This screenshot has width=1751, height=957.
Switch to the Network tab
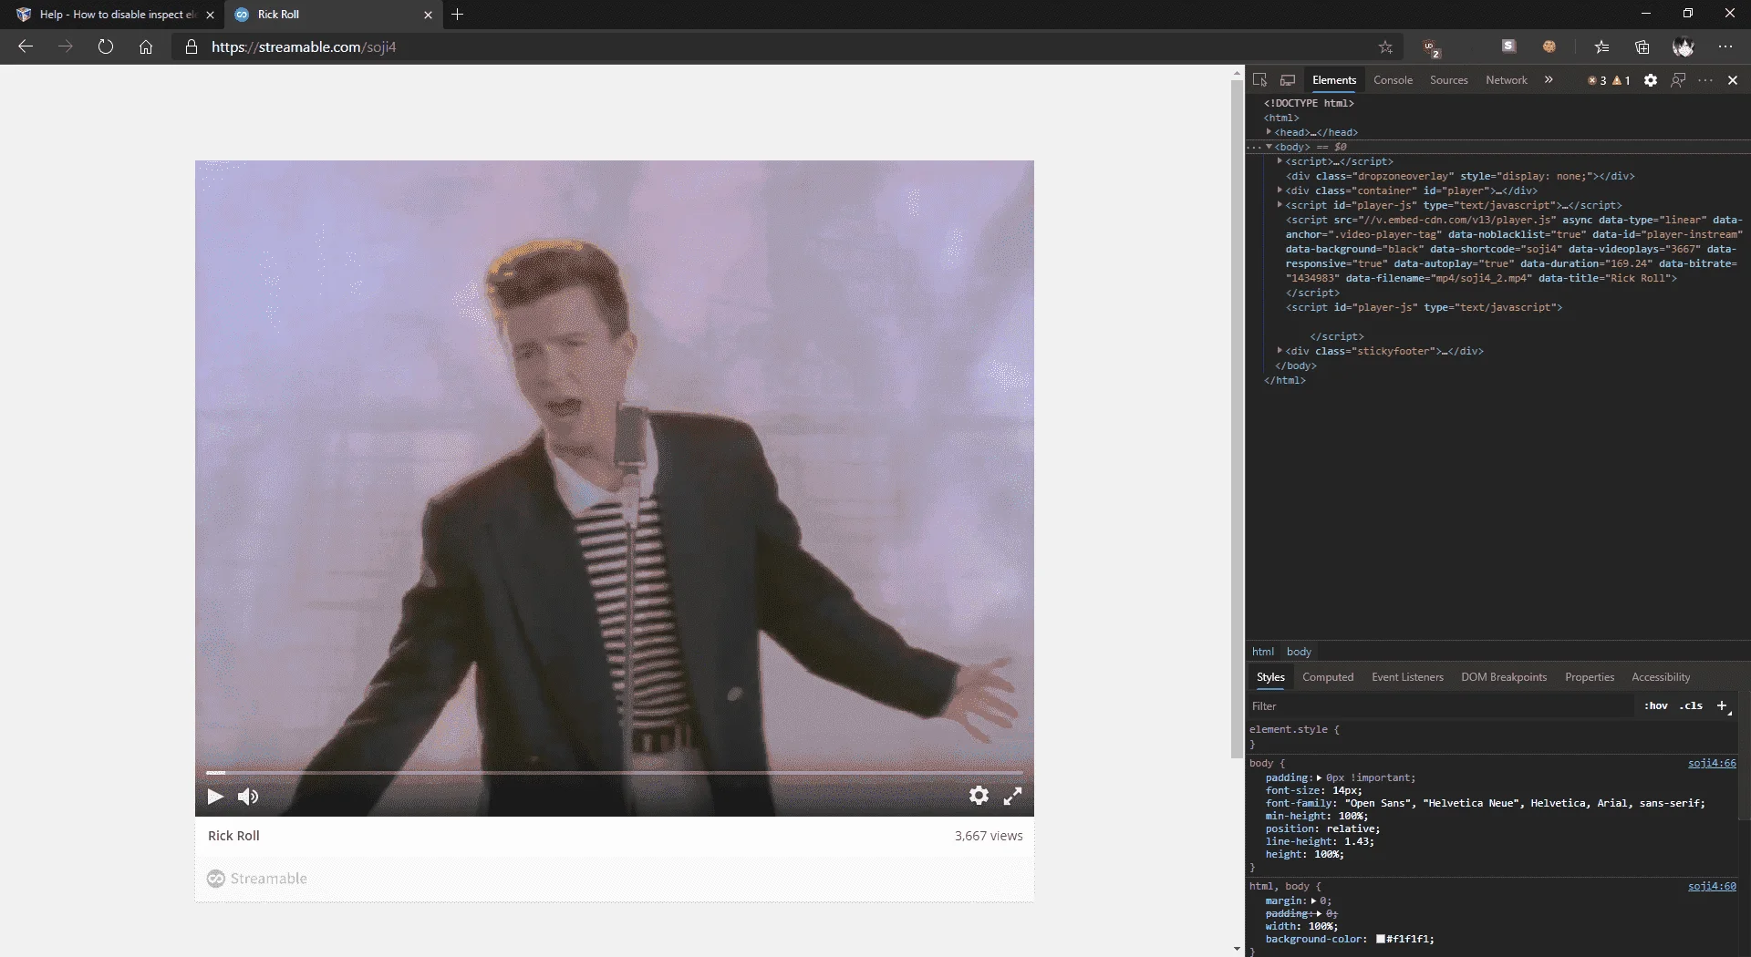(x=1506, y=80)
